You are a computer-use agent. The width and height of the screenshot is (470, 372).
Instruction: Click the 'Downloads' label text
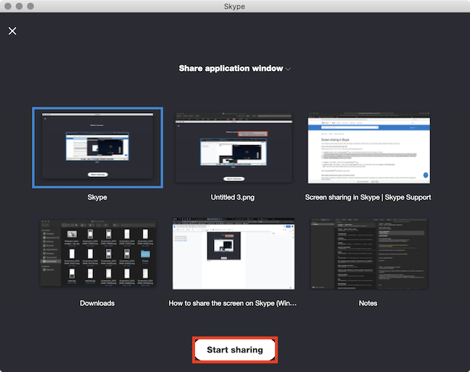pyautogui.click(x=97, y=303)
